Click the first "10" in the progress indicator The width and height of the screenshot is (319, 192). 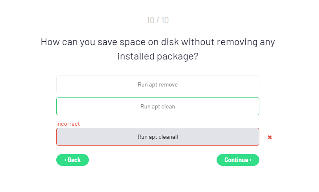(x=151, y=20)
